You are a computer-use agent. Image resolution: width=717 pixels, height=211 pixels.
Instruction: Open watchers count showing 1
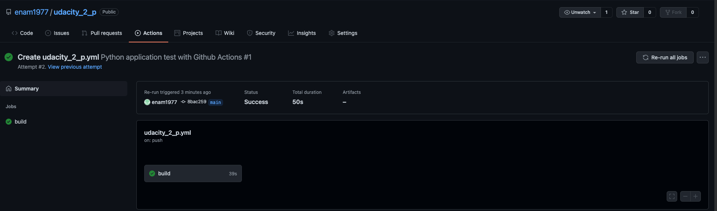tap(606, 12)
